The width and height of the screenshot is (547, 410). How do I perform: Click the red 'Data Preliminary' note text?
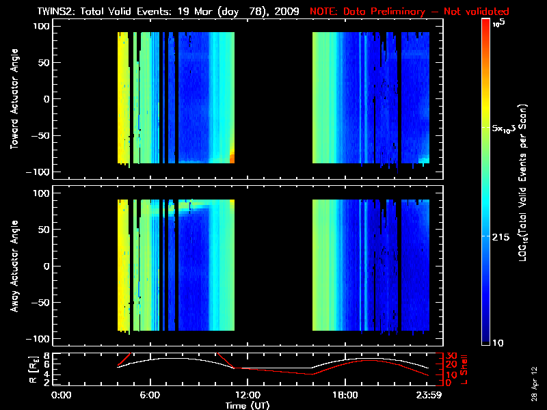click(410, 12)
